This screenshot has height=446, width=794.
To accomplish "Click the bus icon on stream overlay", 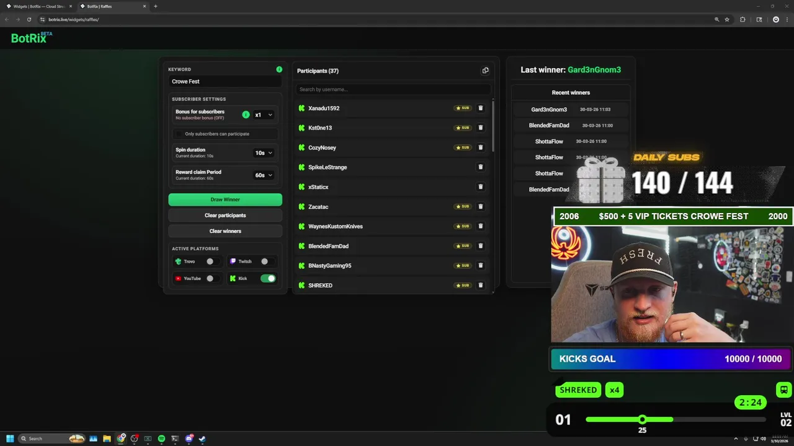I will click(783, 390).
